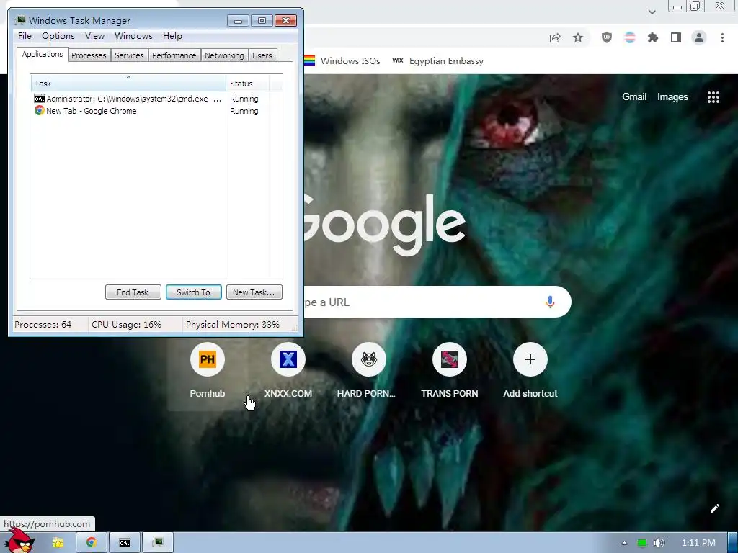Image resolution: width=738 pixels, height=553 pixels.
Task: Switch to the Users tab
Action: click(x=262, y=55)
